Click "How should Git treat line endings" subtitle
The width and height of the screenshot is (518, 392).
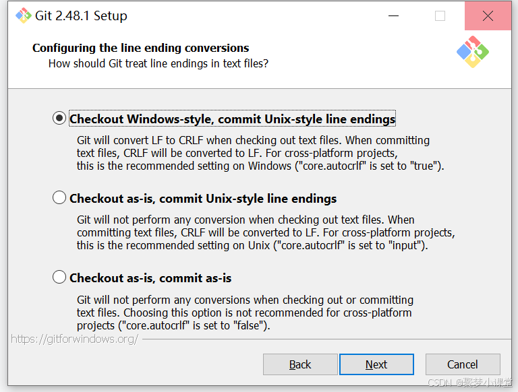coord(159,63)
